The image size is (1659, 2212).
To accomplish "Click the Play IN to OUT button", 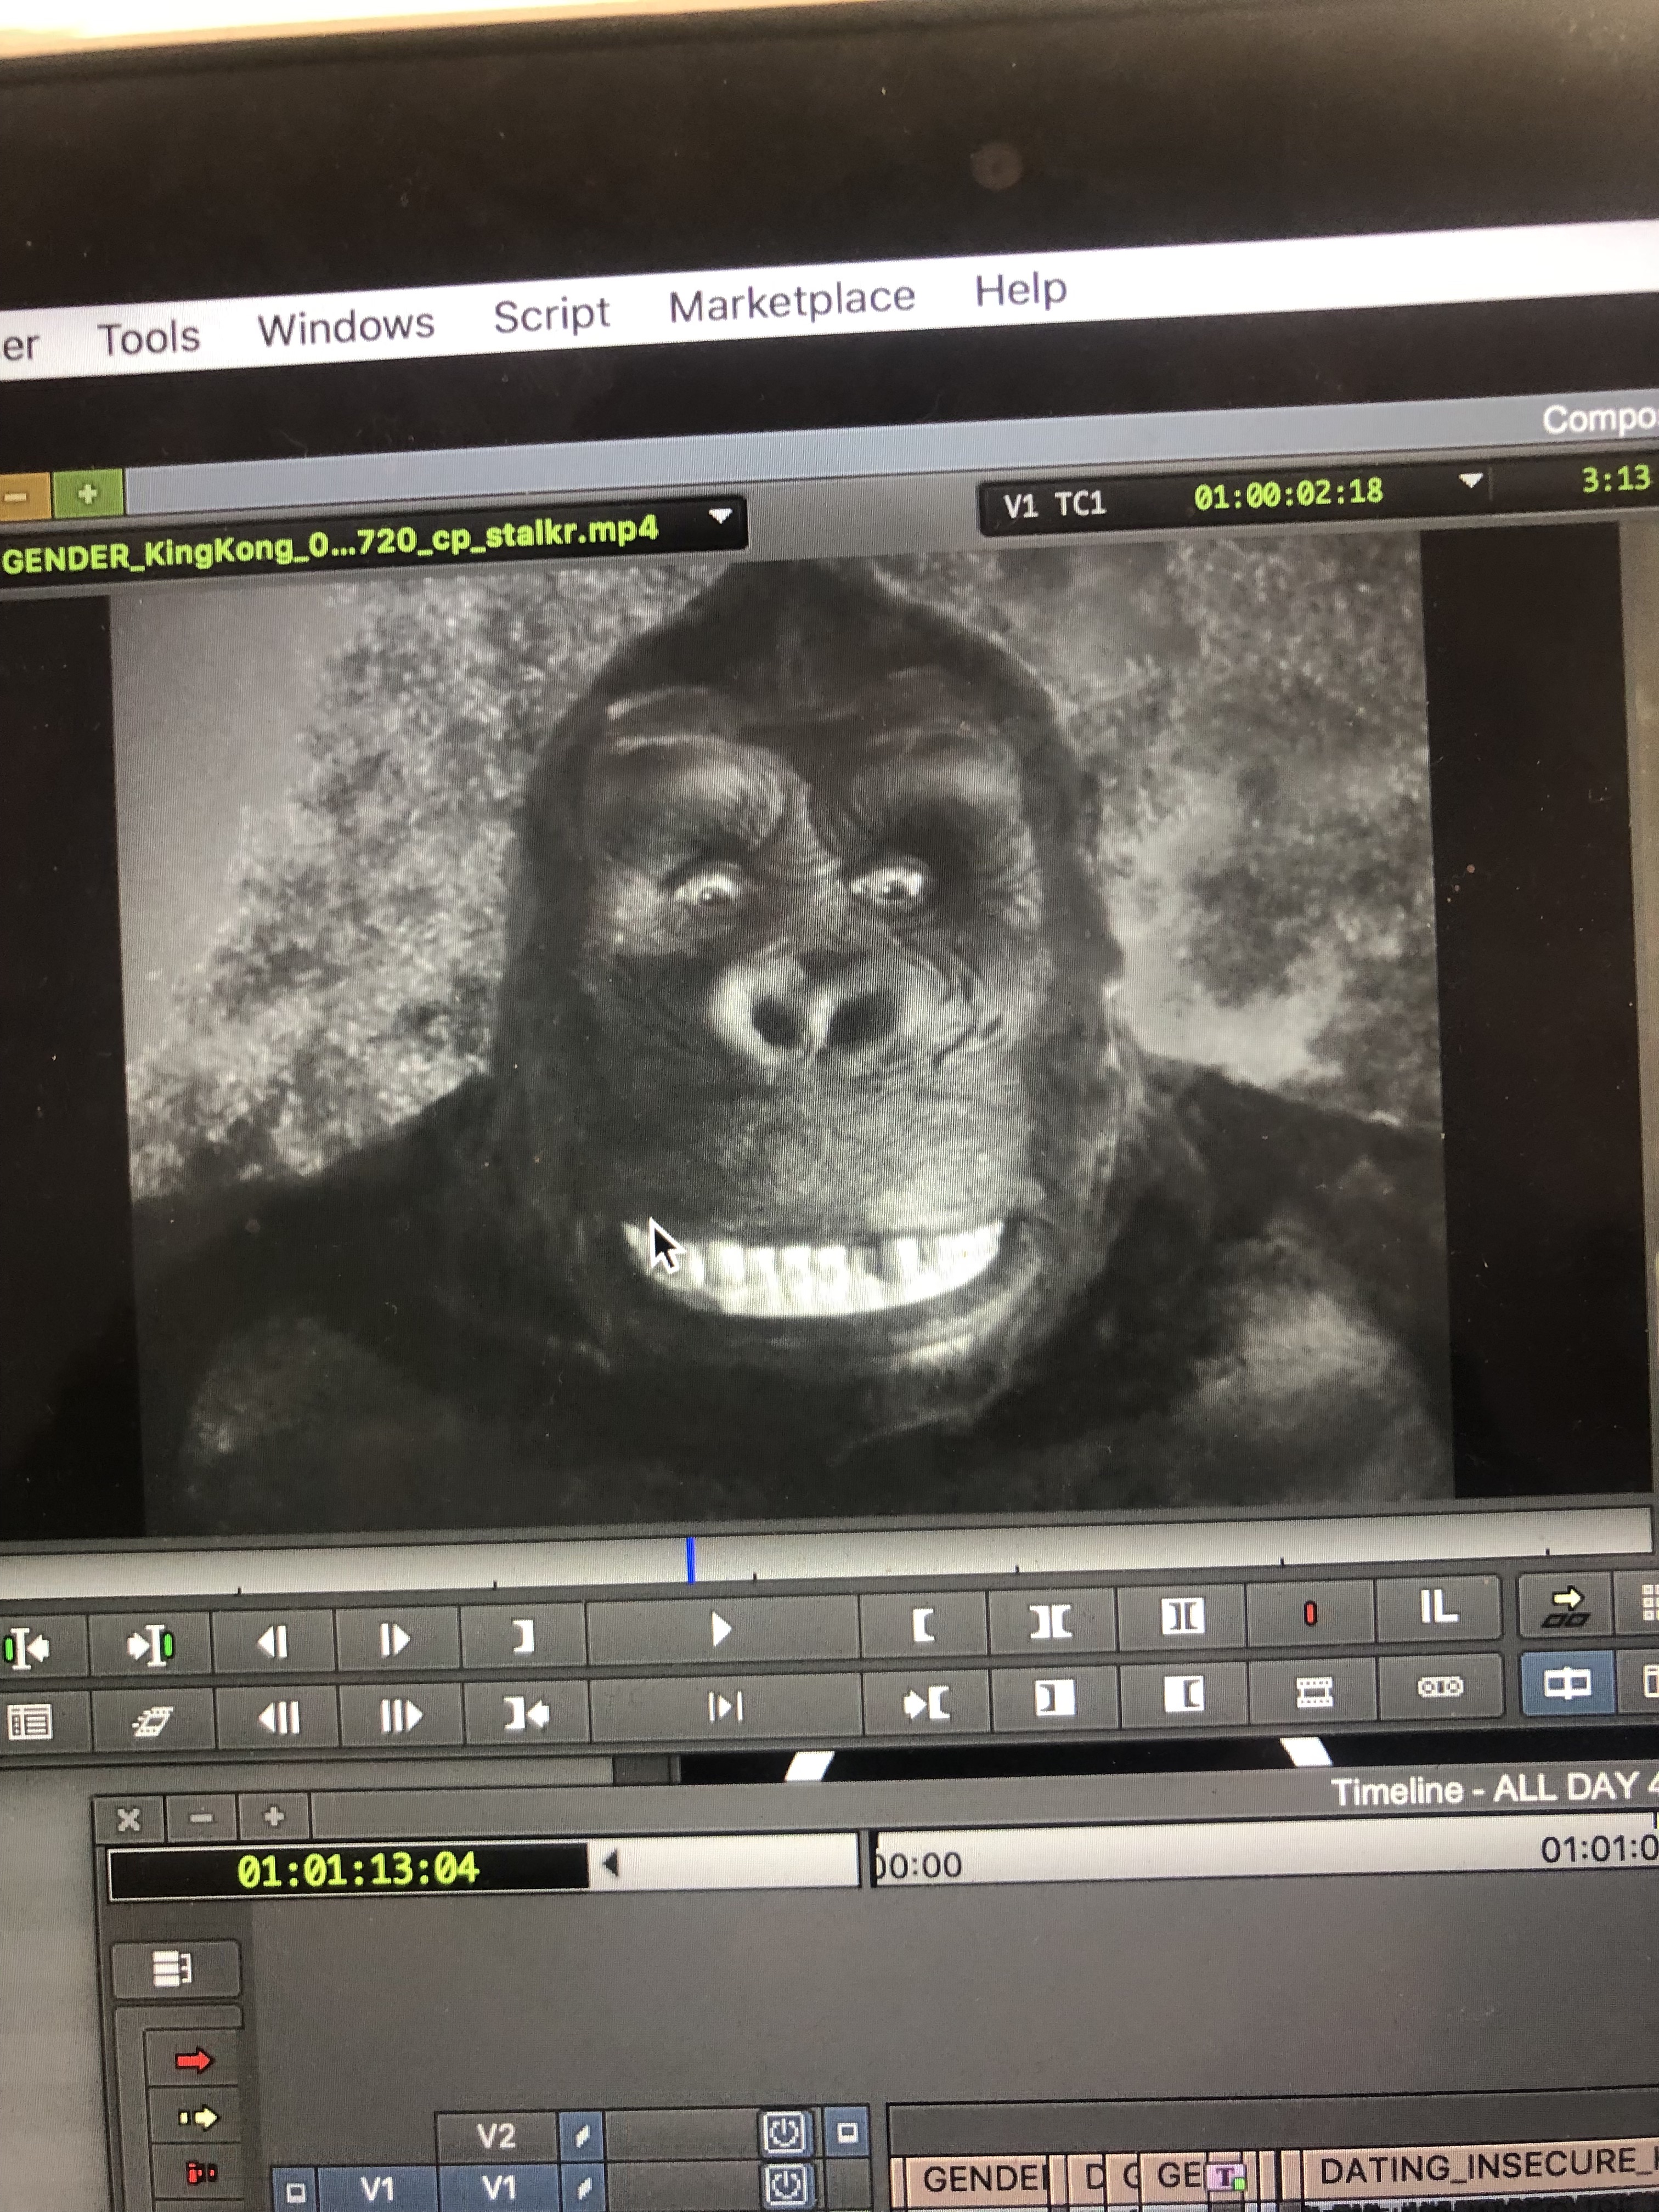I will coord(725,1707).
